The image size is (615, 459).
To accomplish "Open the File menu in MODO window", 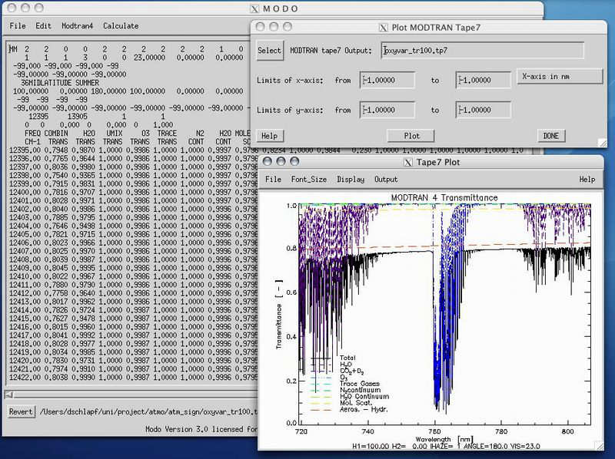I will (x=17, y=25).
